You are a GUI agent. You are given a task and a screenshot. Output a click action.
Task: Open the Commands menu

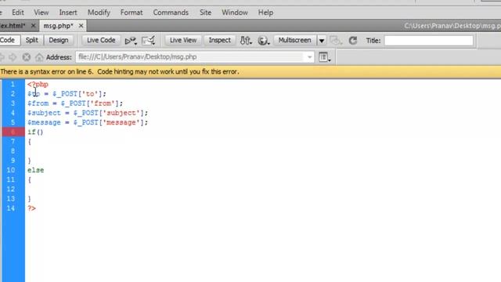coord(171,13)
